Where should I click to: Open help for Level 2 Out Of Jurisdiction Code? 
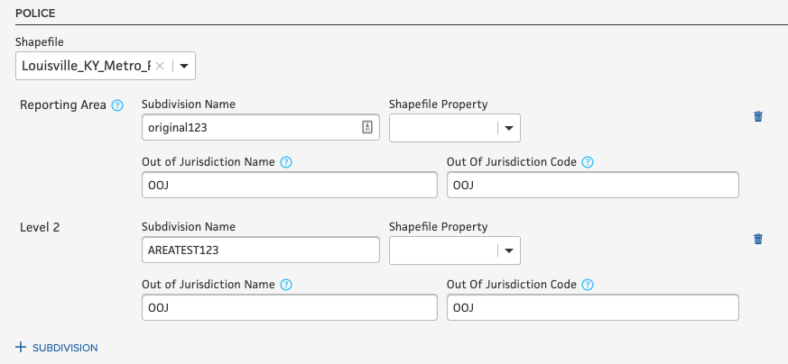pyautogui.click(x=588, y=285)
